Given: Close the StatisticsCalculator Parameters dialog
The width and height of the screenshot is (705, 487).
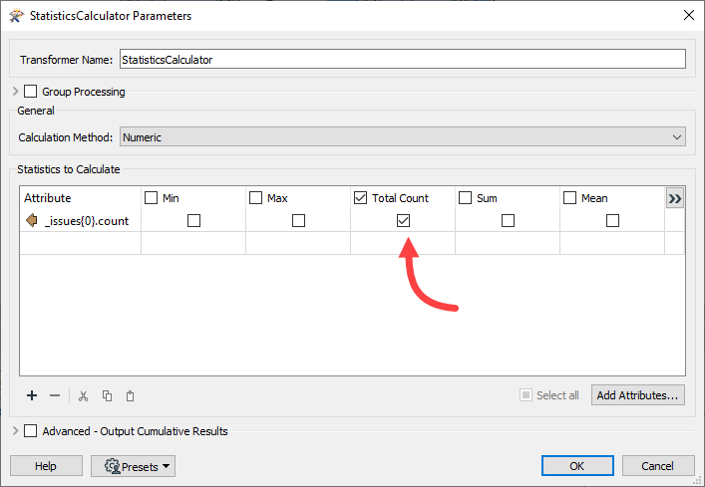Looking at the screenshot, I should (x=687, y=15).
